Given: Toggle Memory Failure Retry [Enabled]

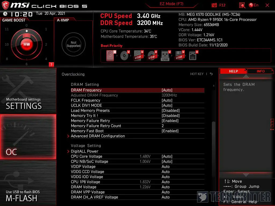Looking at the screenshot, I should [x=137, y=120].
